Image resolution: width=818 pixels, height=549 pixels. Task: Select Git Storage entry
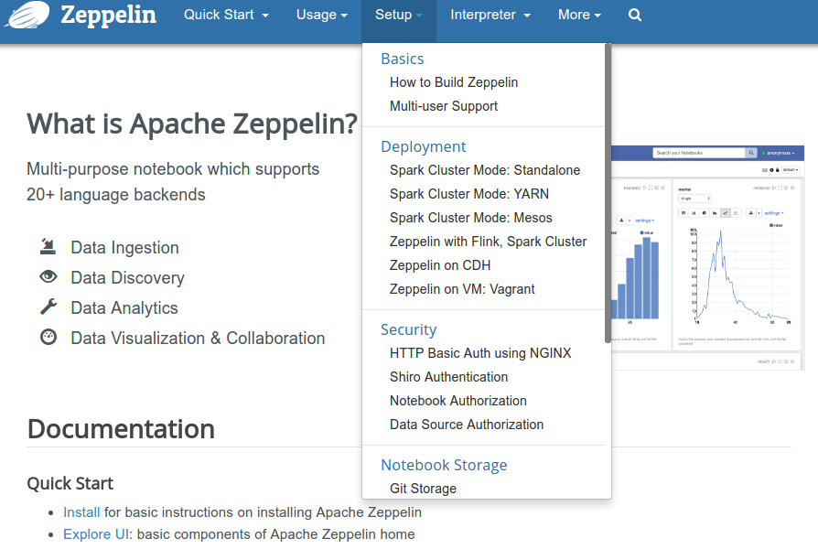pos(423,489)
